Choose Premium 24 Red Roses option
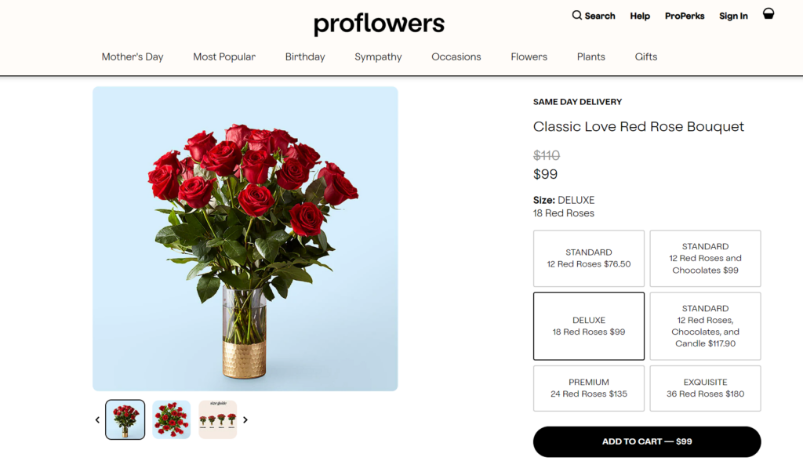Image resolution: width=803 pixels, height=461 pixels. click(x=589, y=388)
